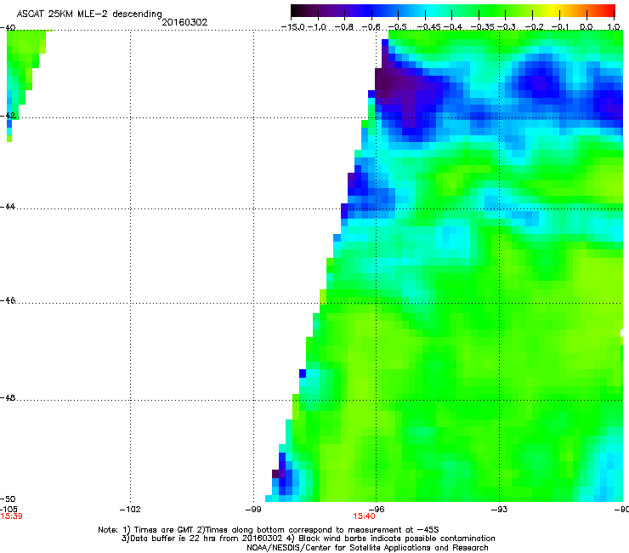Click the date label "20160302" under the title

pyautogui.click(x=184, y=22)
